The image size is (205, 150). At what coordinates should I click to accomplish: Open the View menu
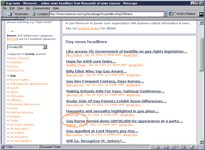[20, 8]
